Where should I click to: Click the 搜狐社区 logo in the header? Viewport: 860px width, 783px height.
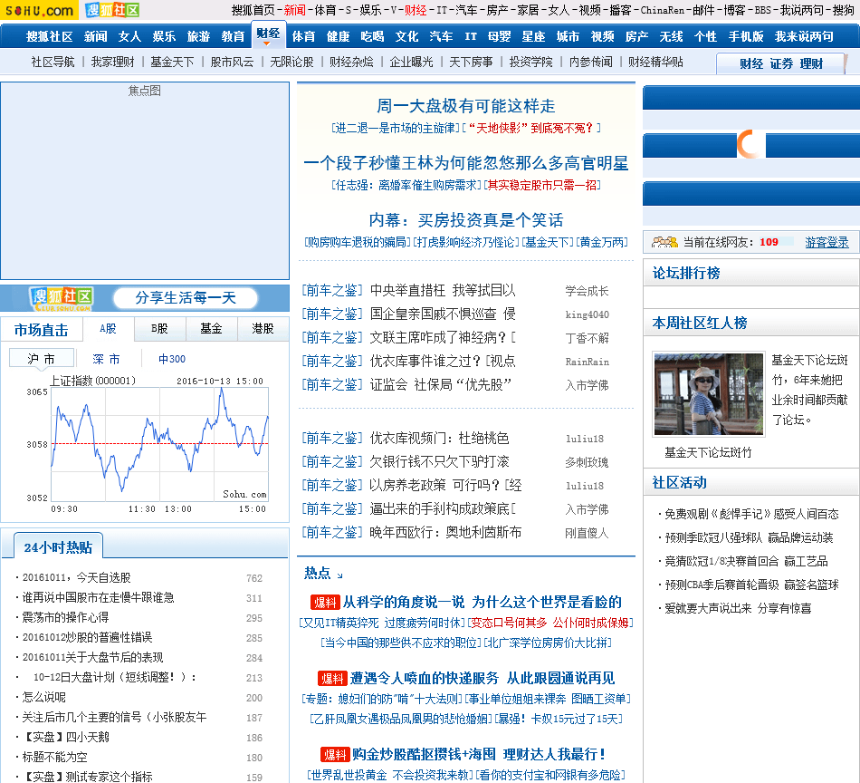pyautogui.click(x=112, y=10)
